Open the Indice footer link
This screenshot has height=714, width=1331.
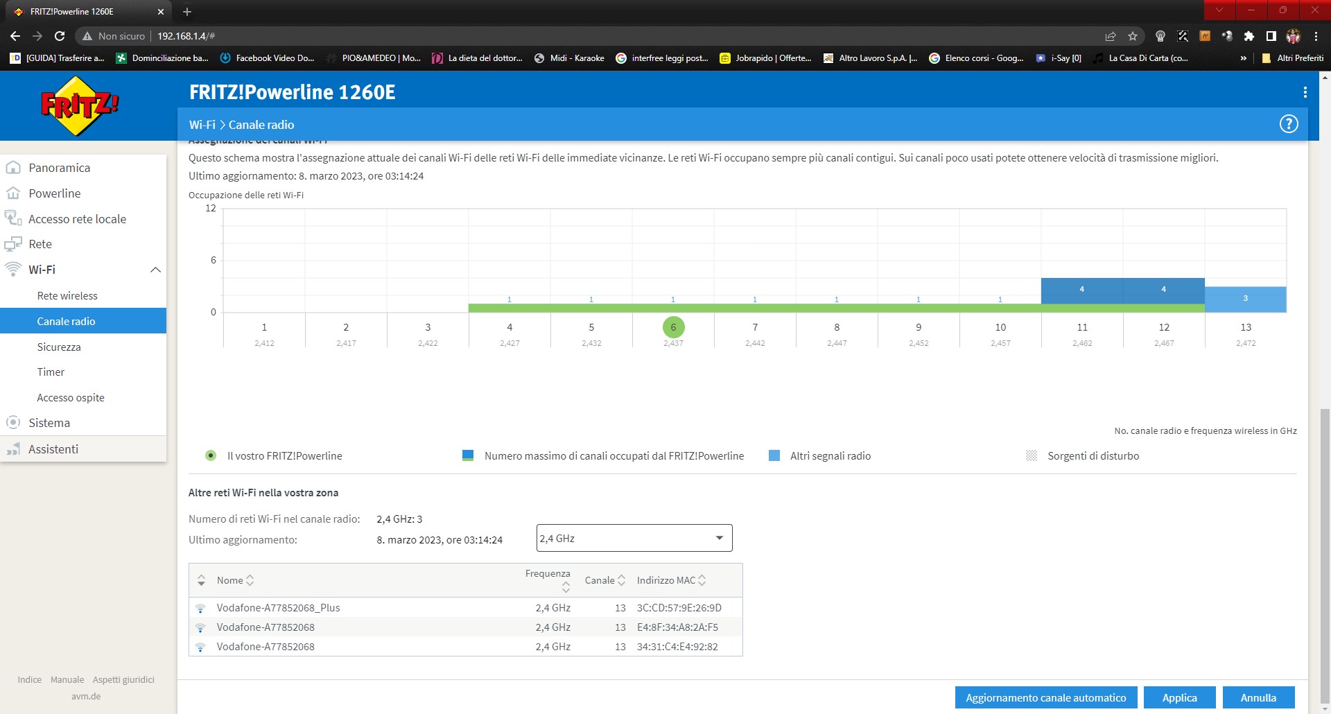[29, 680]
